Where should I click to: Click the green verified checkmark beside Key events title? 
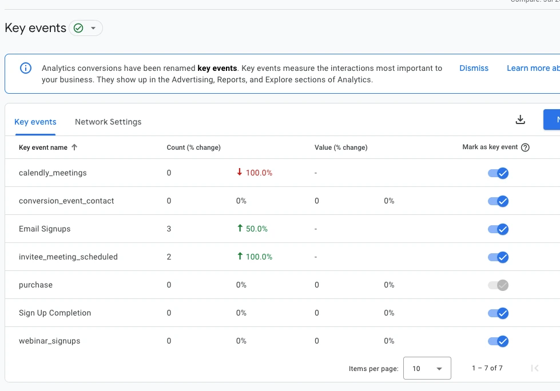point(78,27)
